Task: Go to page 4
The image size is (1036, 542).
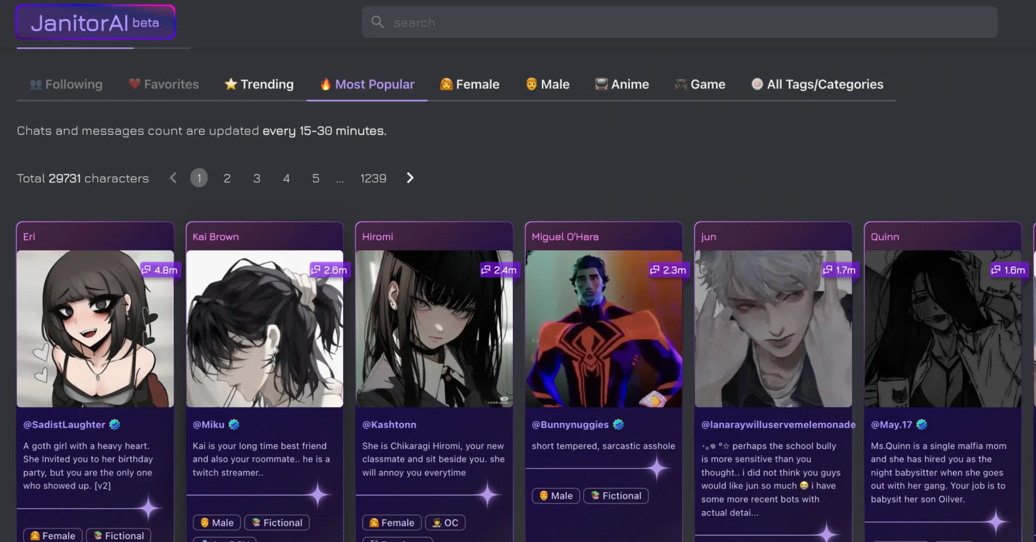Action: point(287,178)
